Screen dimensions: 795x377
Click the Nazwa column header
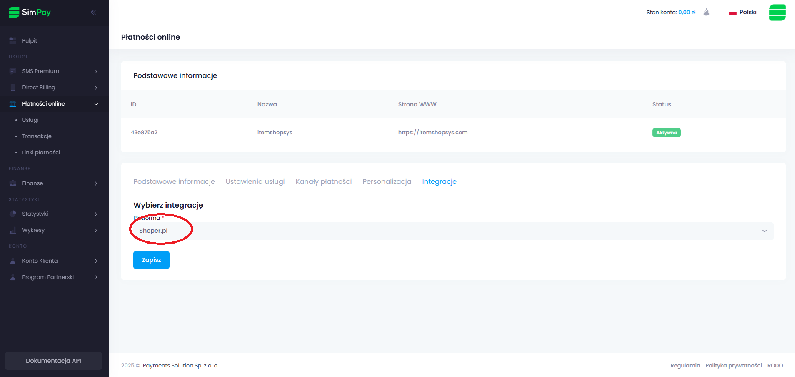pos(267,104)
